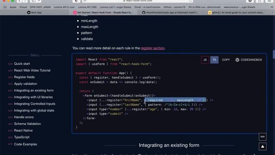Go to Schema Validation section
This screenshot has height=155, width=275.
coord(27,124)
